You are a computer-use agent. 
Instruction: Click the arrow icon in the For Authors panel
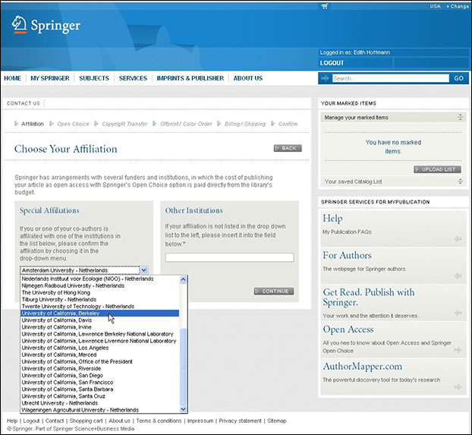tap(458, 276)
